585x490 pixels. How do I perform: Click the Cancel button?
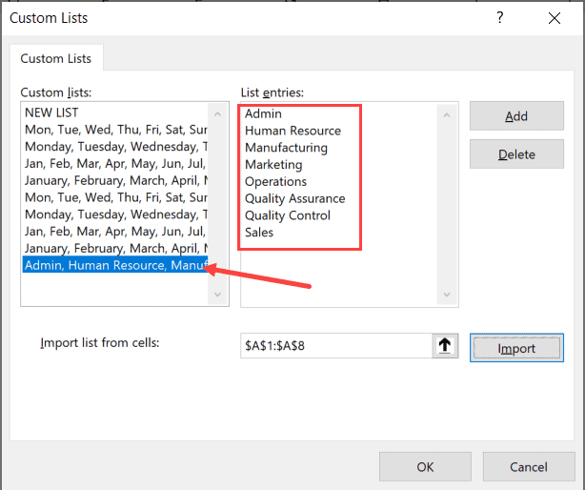[x=529, y=467]
